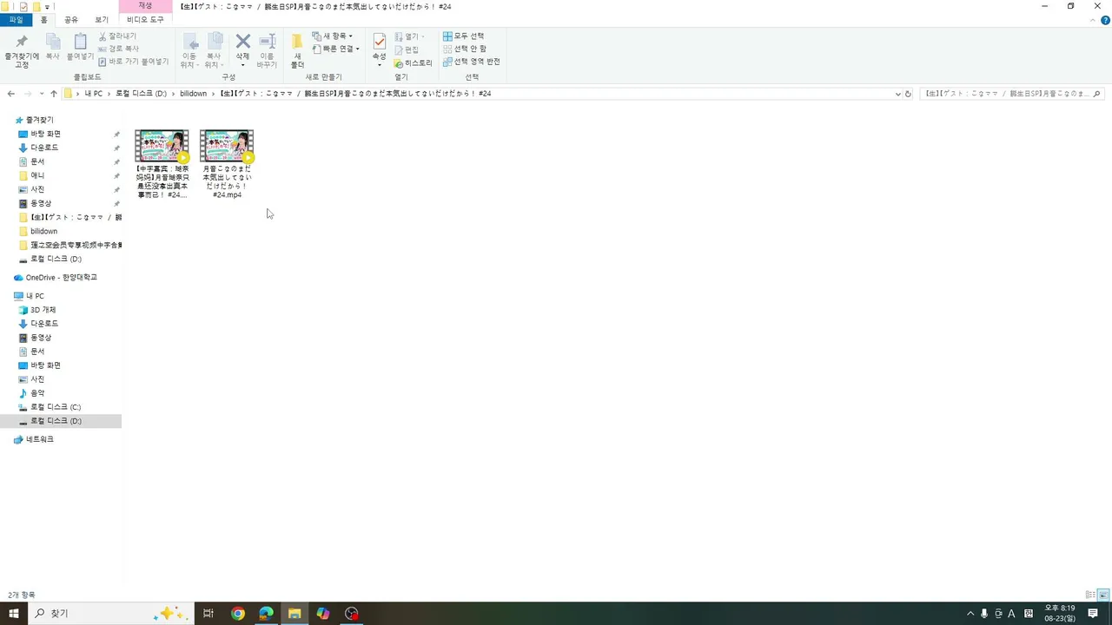This screenshot has height=625, width=1112.
Task: Click the taskbar search box 찾기
Action: (x=110, y=613)
